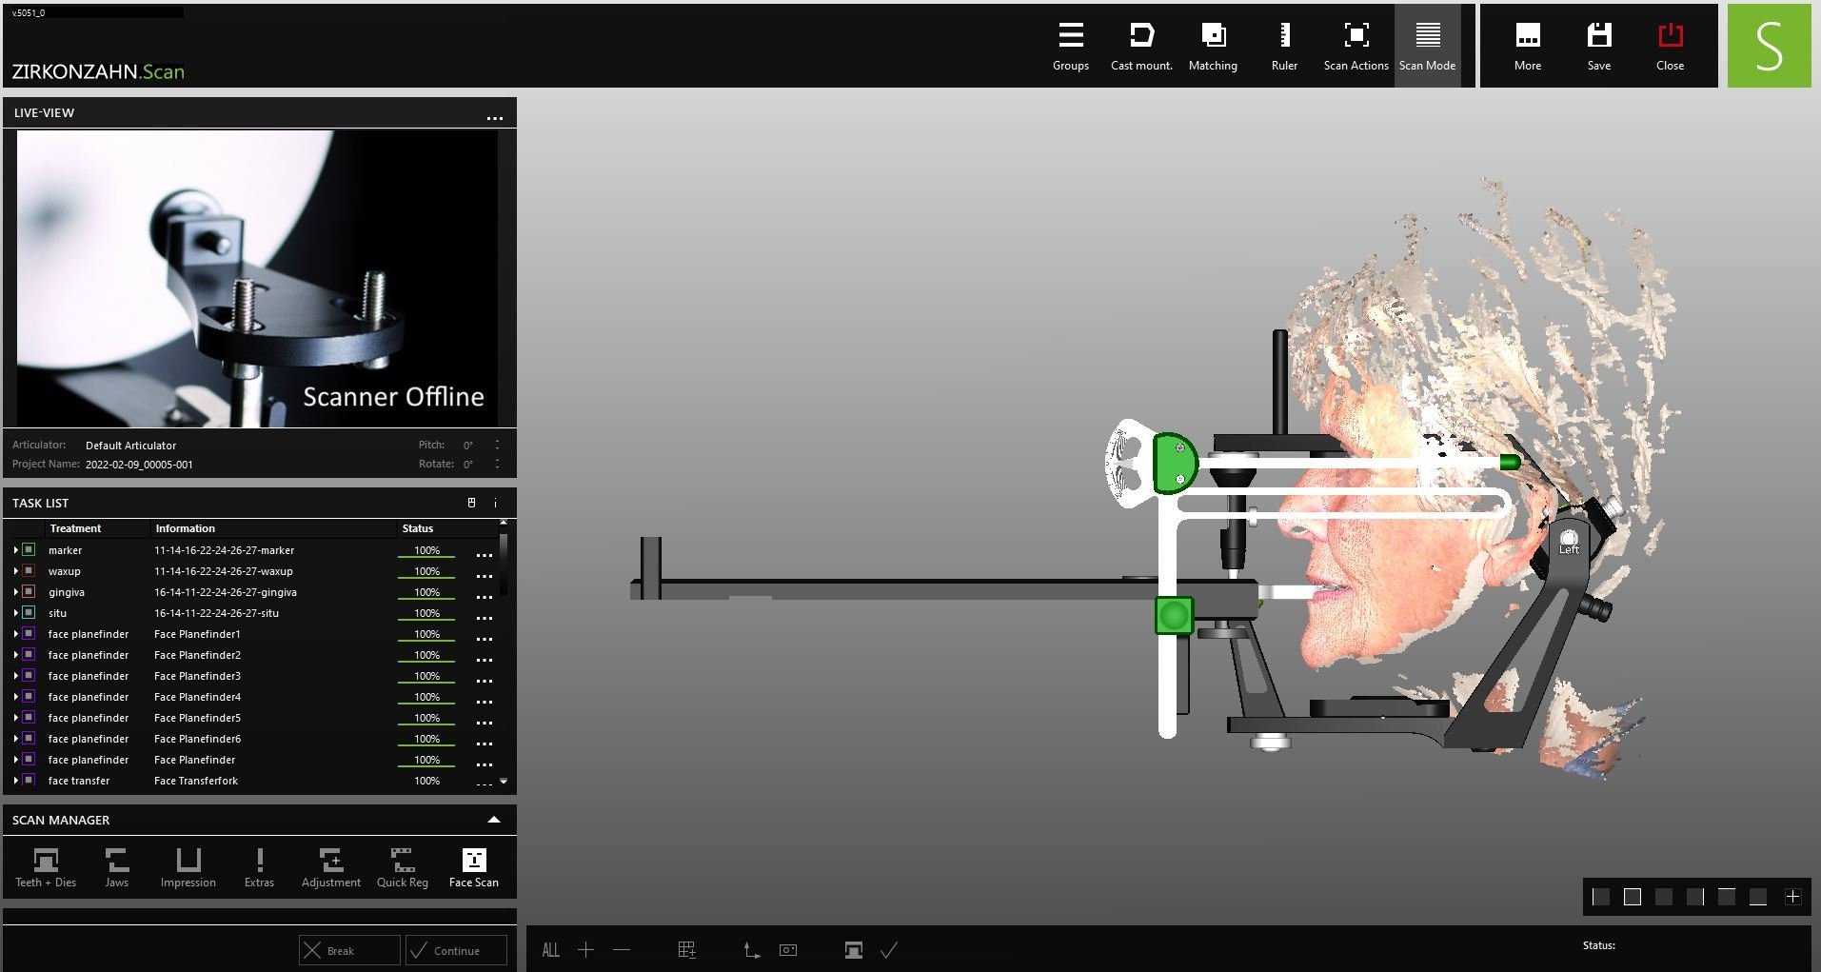Choose Teeth + Dies scan type

(46, 867)
